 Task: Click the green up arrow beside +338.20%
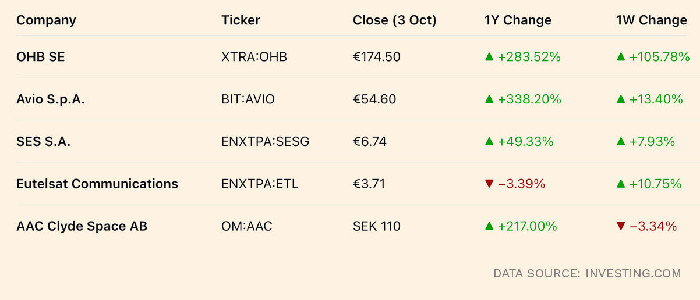point(489,99)
